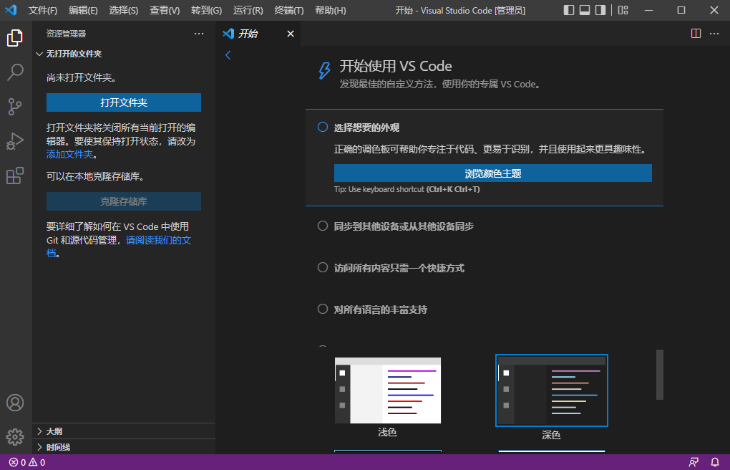Follow the 添加文件夹 link
The height and width of the screenshot is (470, 730).
[x=69, y=154]
